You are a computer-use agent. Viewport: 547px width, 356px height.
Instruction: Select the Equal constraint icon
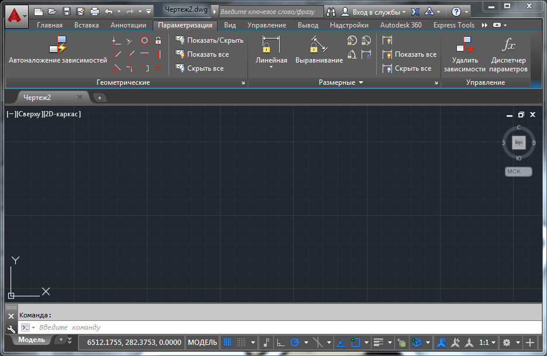(159, 68)
